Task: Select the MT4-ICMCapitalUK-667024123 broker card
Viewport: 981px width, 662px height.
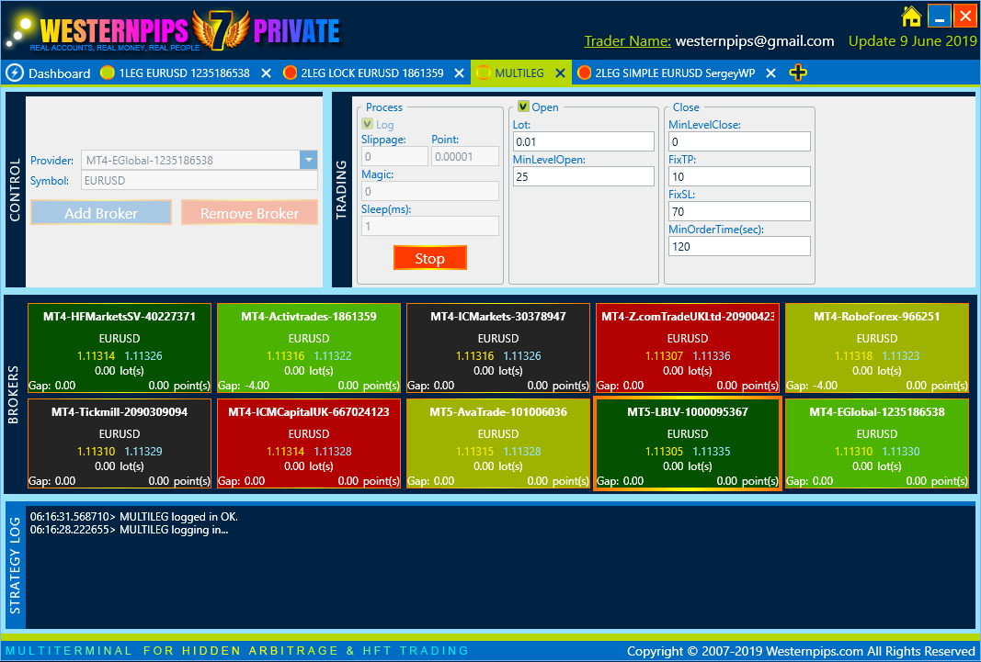Action: pyautogui.click(x=308, y=444)
